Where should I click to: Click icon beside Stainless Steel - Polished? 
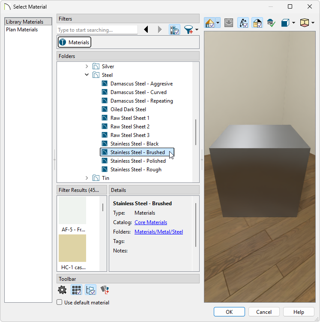[x=105, y=161]
